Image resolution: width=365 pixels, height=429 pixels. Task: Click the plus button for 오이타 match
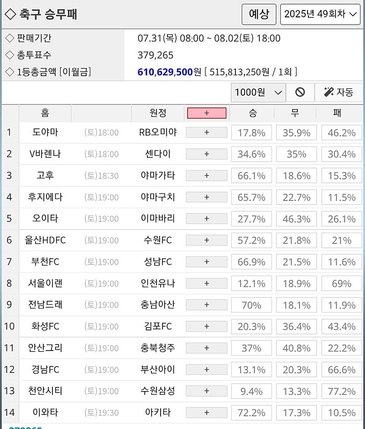pos(207,219)
